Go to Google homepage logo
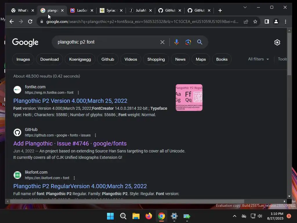The image size is (297, 223). coord(25,42)
